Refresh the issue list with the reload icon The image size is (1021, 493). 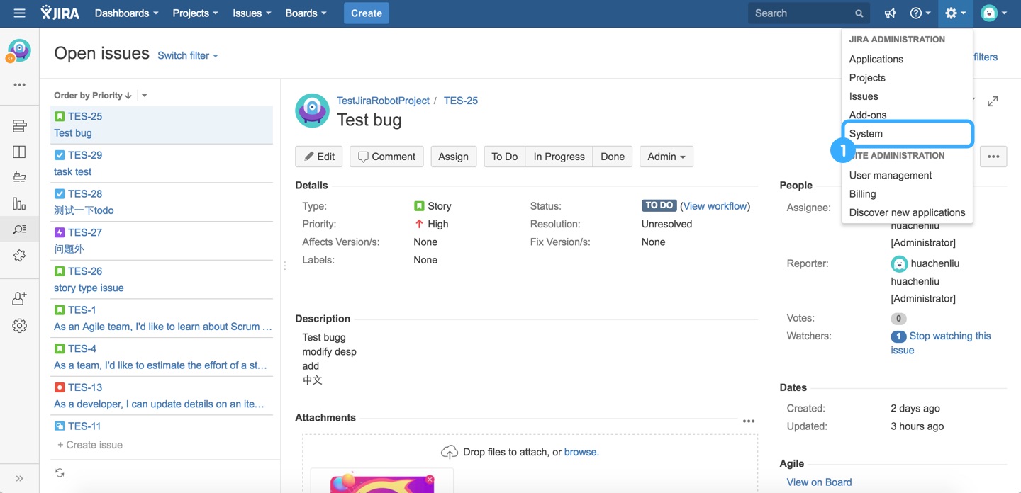[x=60, y=472]
